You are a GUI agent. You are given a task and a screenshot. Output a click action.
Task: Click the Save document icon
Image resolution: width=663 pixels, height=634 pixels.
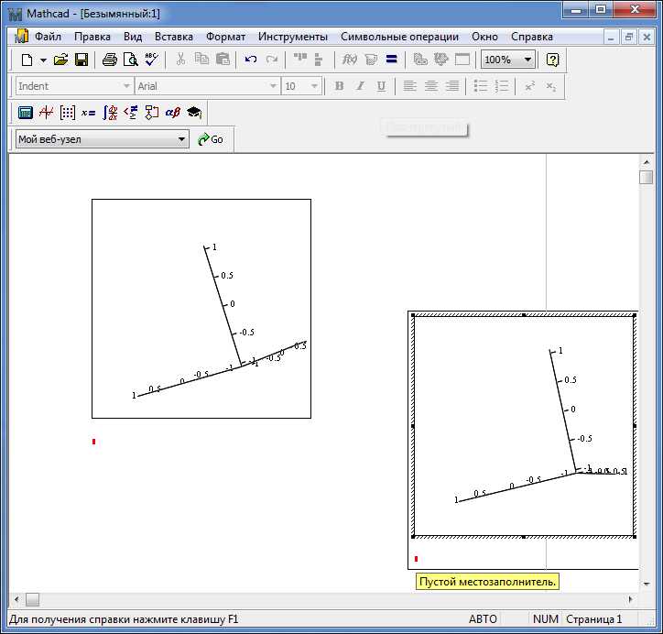pos(82,60)
